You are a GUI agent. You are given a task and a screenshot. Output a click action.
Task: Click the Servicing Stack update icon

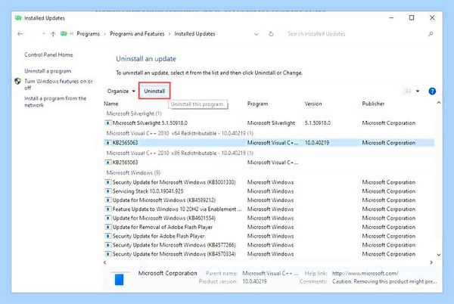[107, 191]
